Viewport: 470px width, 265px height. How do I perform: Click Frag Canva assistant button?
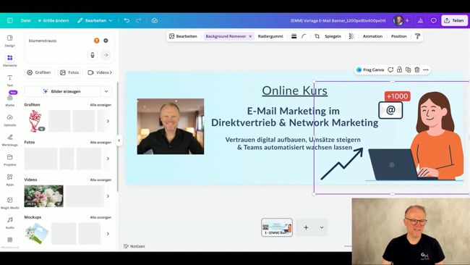tap(370, 70)
